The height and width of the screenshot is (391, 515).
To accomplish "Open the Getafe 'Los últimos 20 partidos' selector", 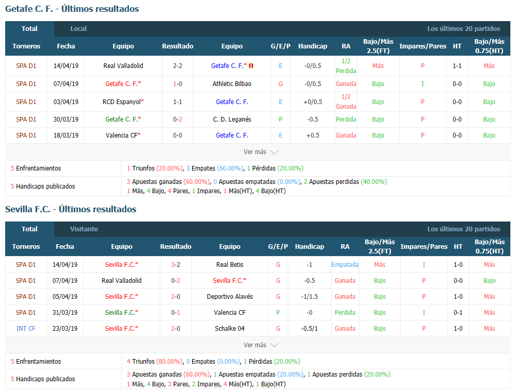I will click(x=463, y=28).
